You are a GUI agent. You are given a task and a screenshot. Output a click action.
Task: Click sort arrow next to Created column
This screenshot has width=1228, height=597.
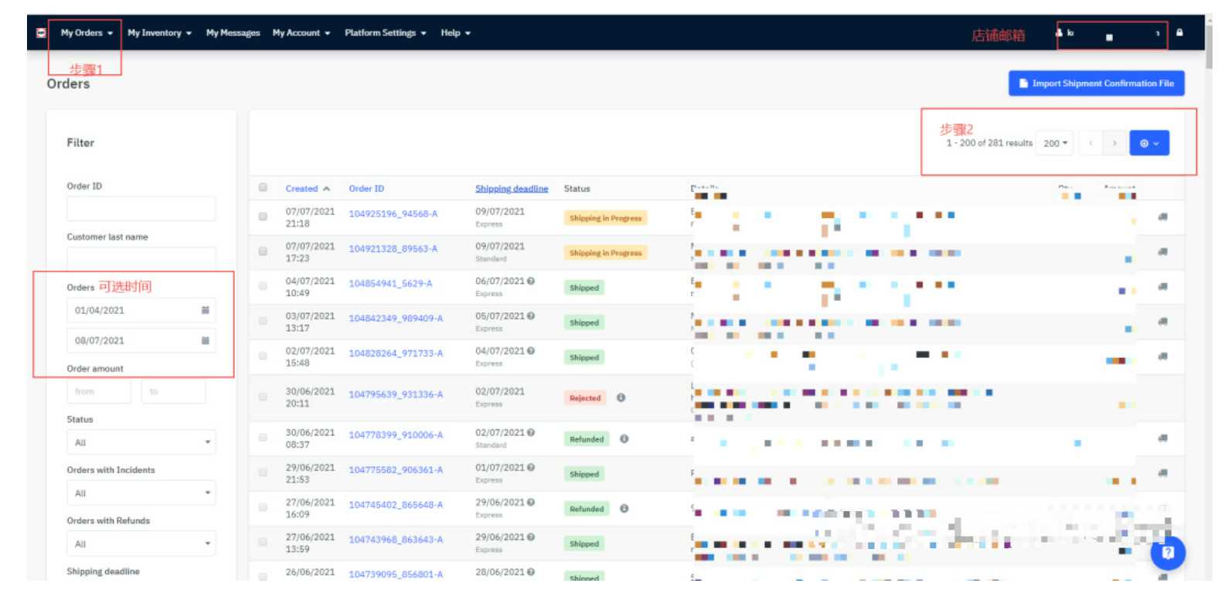pyautogui.click(x=327, y=189)
